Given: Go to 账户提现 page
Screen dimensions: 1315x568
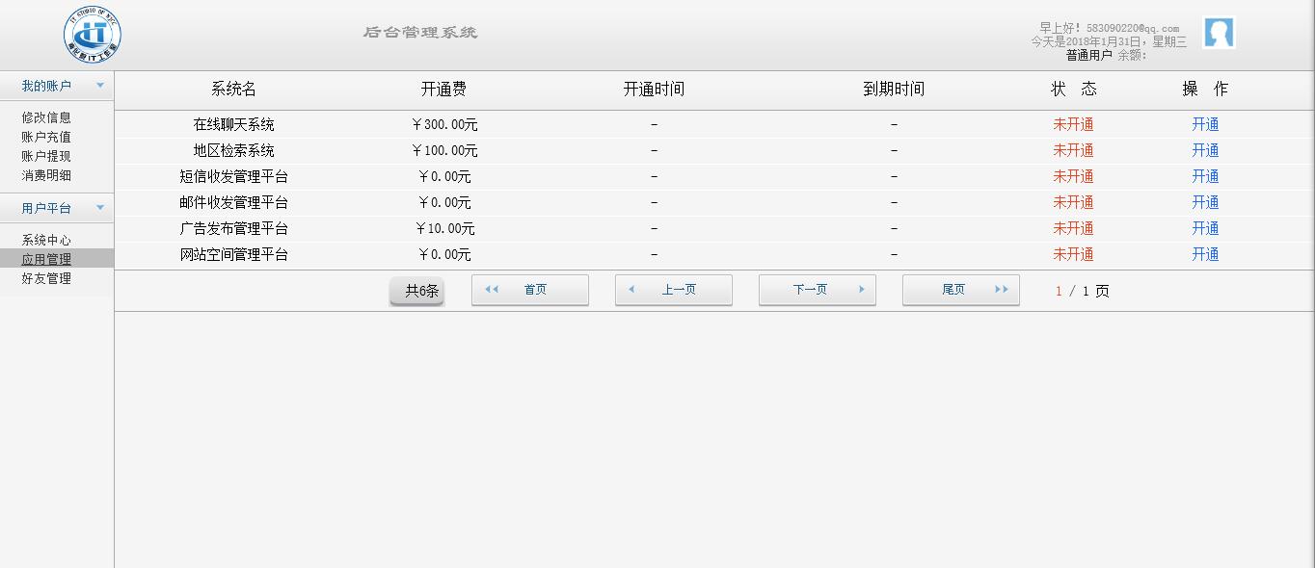Looking at the screenshot, I should (x=46, y=156).
